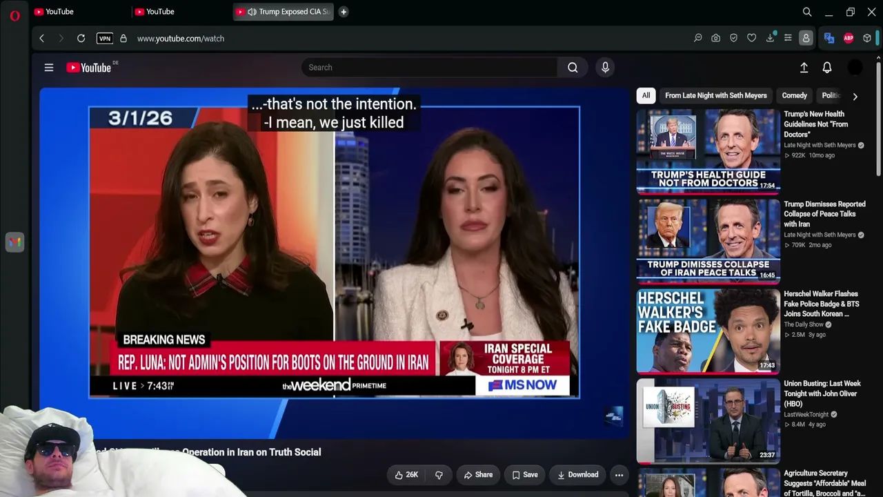883x497 pixels.
Task: Open the translate extension icon
Action: 829,39
